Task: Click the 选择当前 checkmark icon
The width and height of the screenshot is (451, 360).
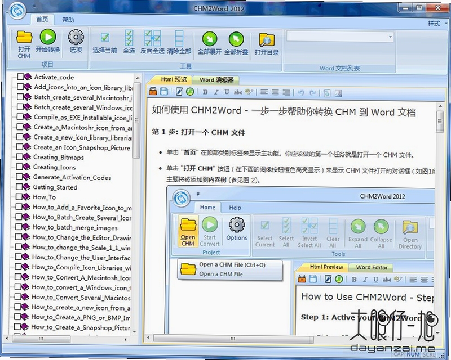Action: pos(105,38)
